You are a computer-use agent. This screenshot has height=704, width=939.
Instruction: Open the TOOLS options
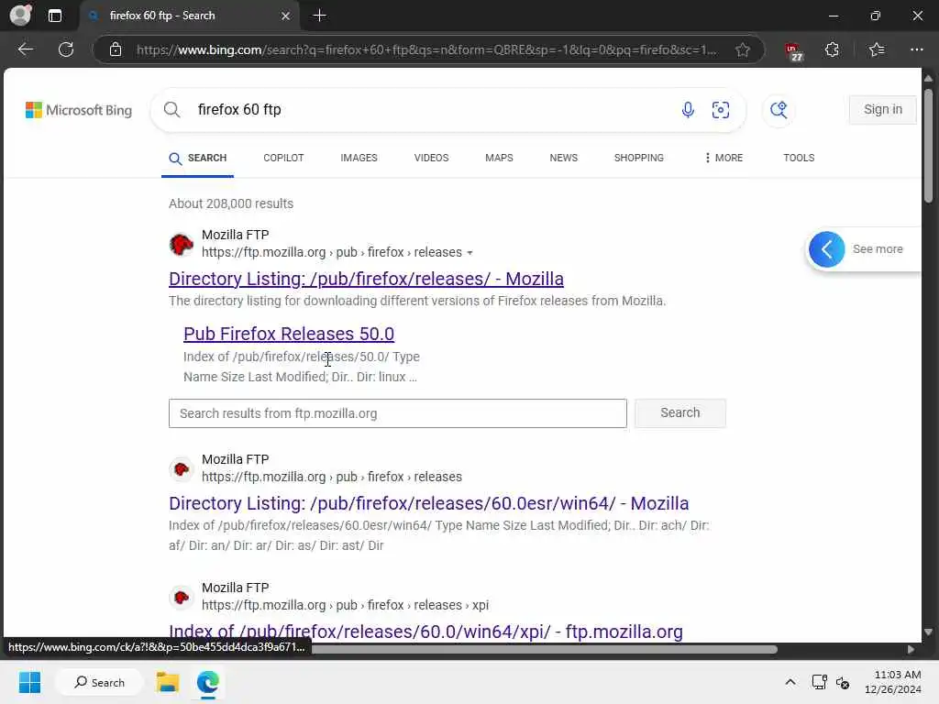(x=799, y=158)
